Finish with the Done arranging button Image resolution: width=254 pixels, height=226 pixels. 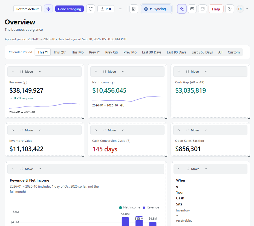pos(70,9)
